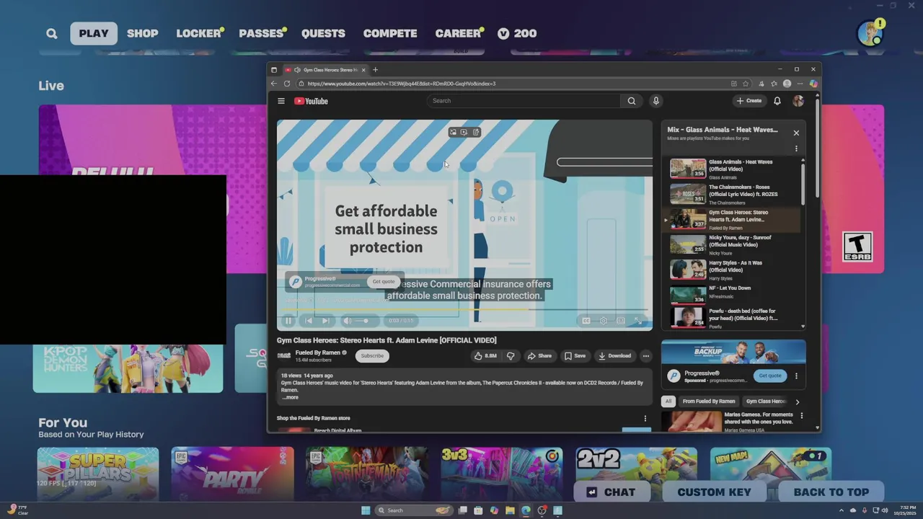Reload the page in the browser

pos(287,84)
